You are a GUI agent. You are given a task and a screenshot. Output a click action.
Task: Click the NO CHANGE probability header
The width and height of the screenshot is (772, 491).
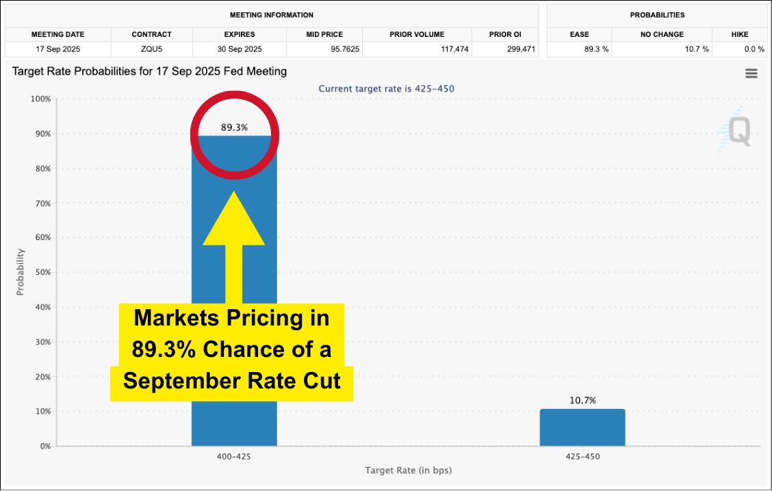pos(661,34)
